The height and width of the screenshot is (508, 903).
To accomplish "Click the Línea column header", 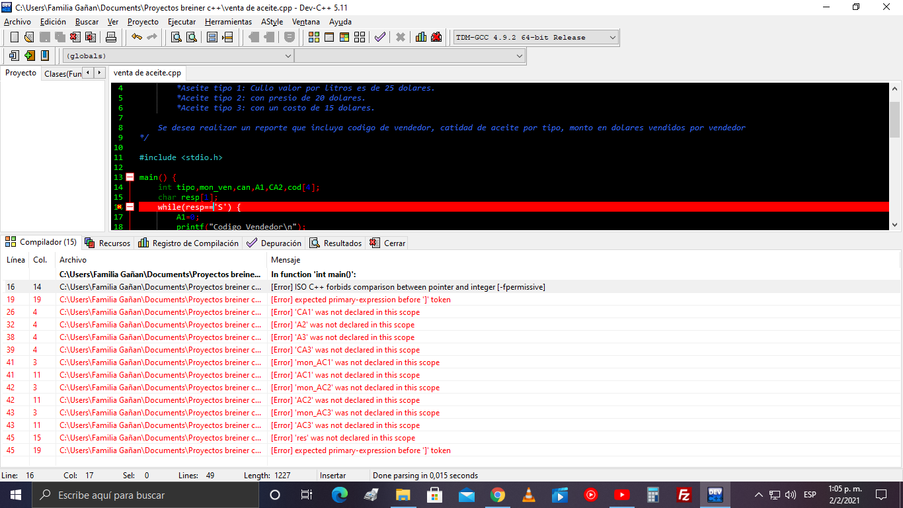I will [x=16, y=260].
